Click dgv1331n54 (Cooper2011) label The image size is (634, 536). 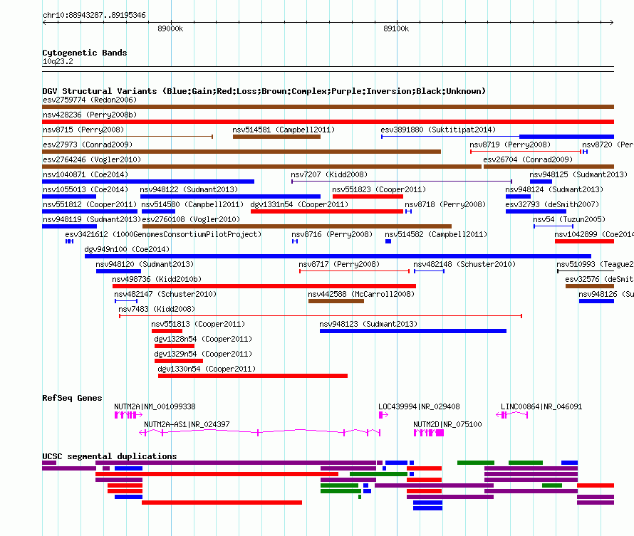pyautogui.click(x=299, y=204)
